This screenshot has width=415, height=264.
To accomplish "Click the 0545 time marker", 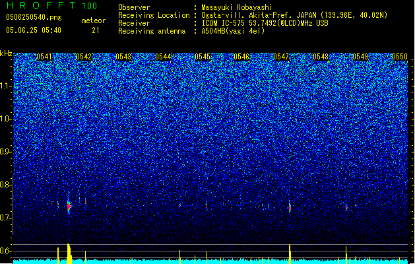I will pos(203,57).
